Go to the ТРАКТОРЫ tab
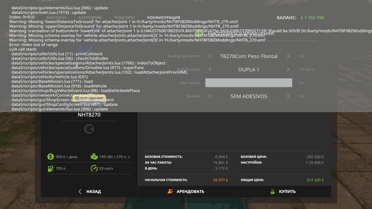The image size is (372, 209). 124,17
